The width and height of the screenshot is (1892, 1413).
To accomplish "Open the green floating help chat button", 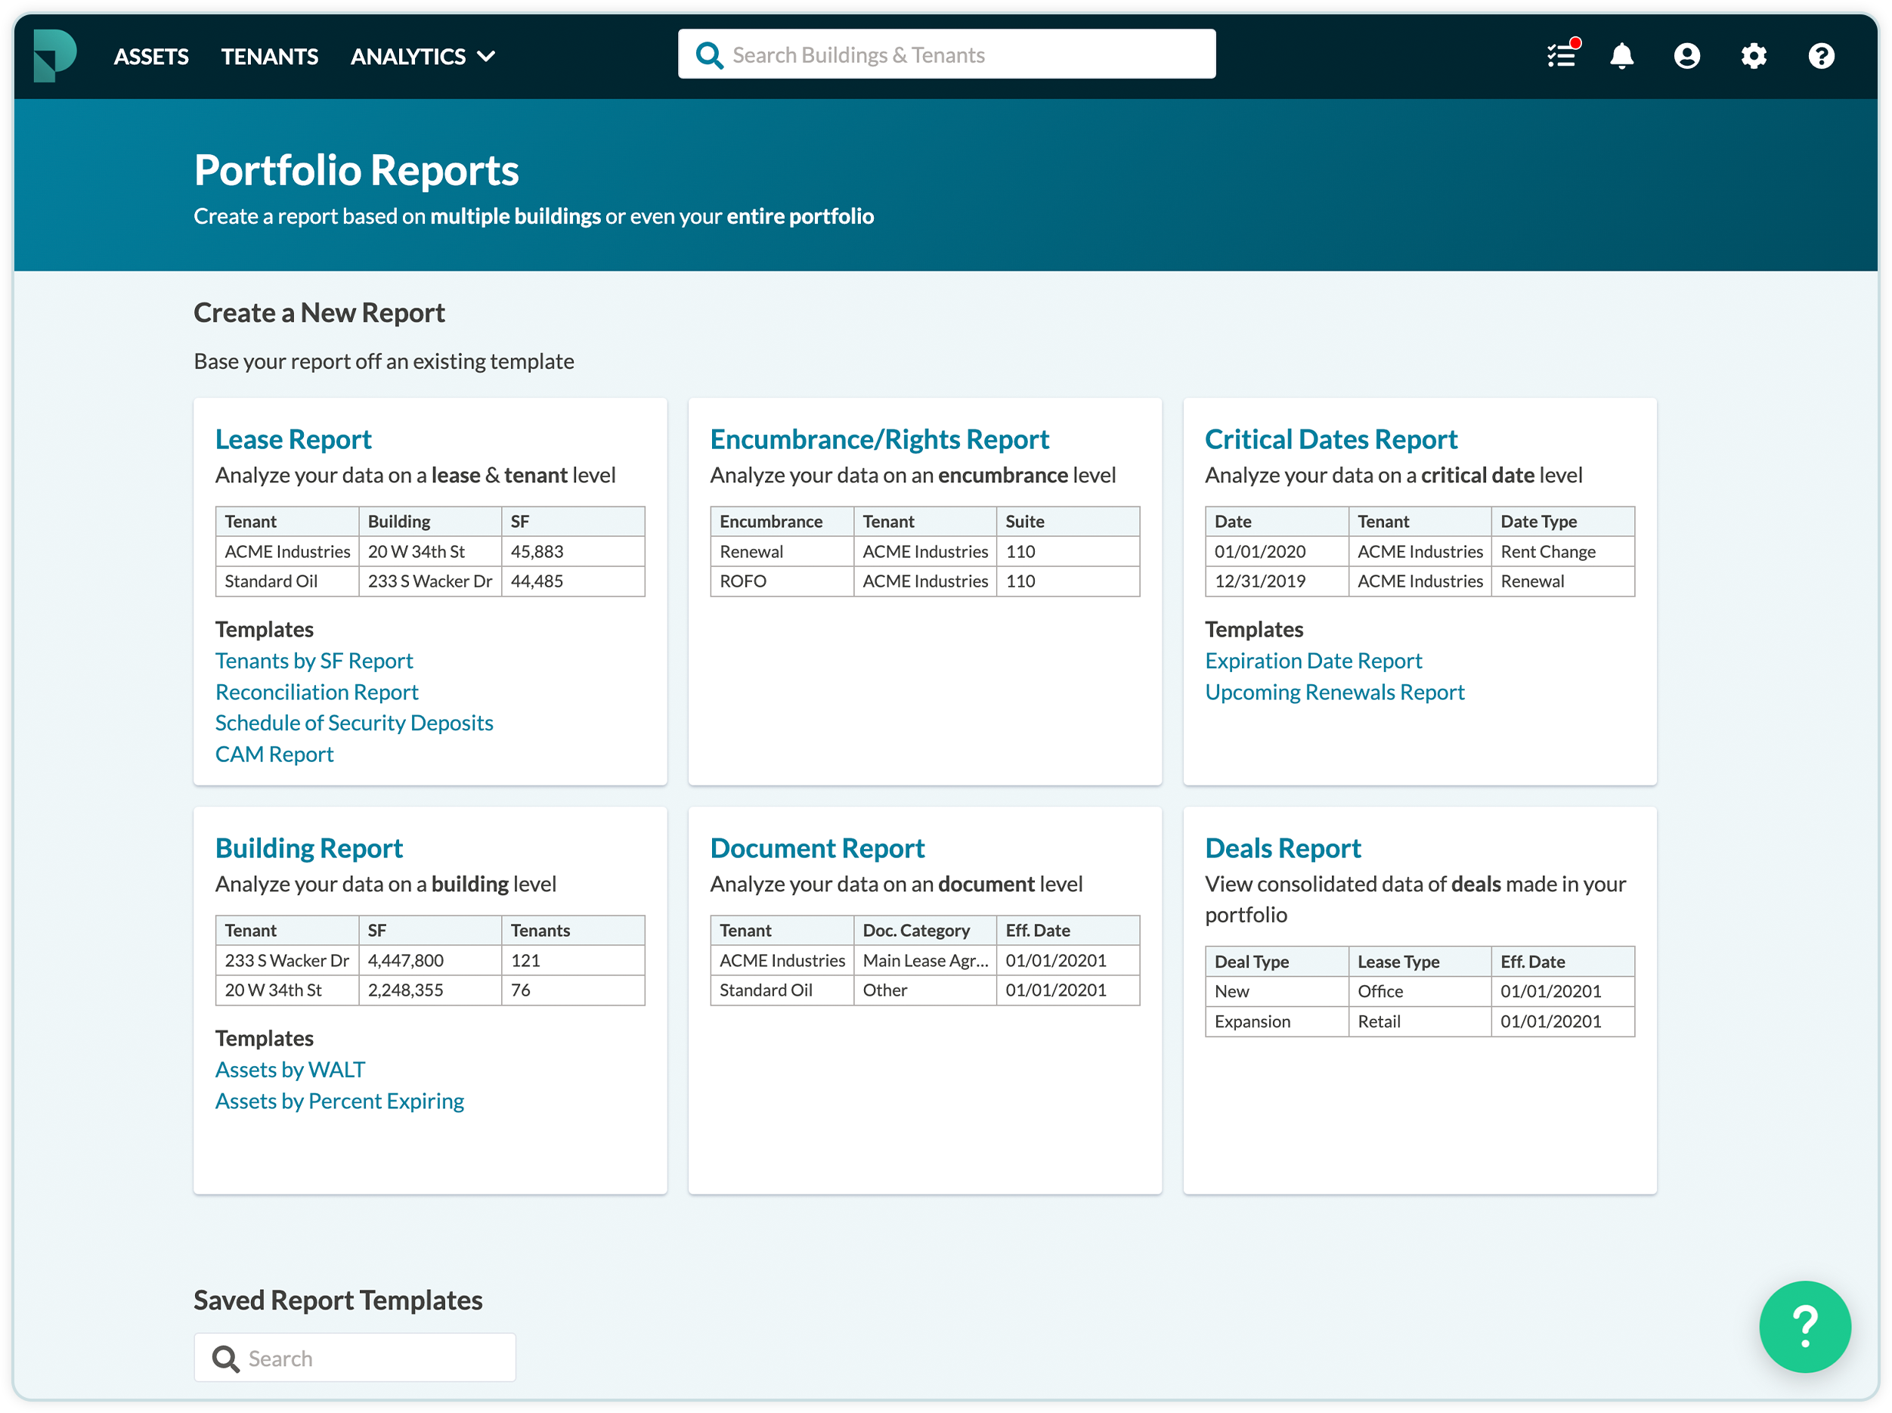I will coord(1804,1326).
